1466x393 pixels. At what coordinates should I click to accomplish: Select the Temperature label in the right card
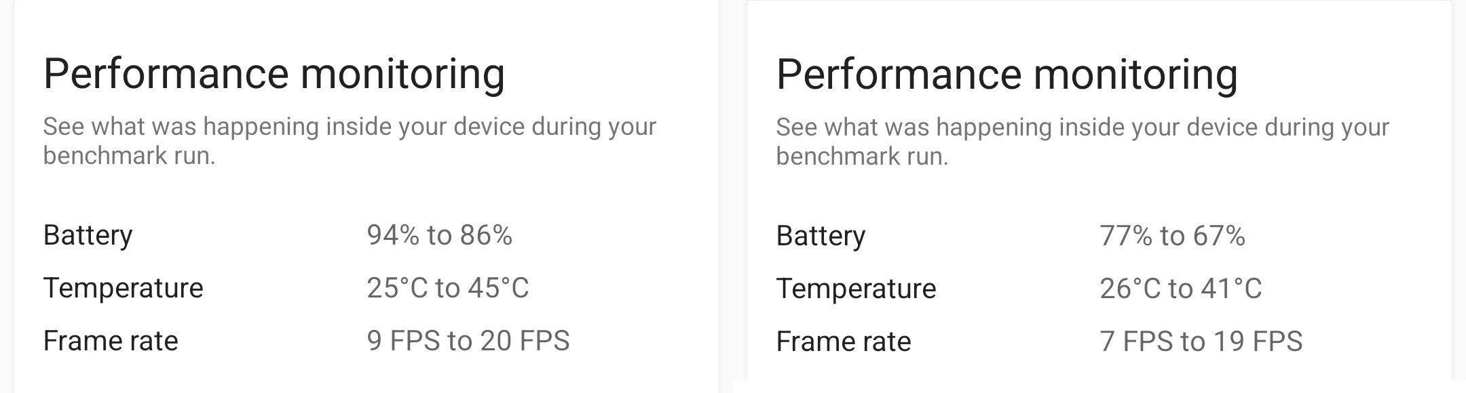[856, 289]
